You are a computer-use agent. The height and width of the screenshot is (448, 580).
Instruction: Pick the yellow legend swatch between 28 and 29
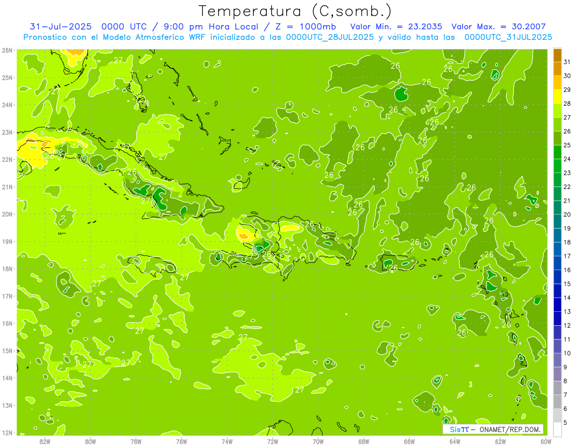point(557,97)
